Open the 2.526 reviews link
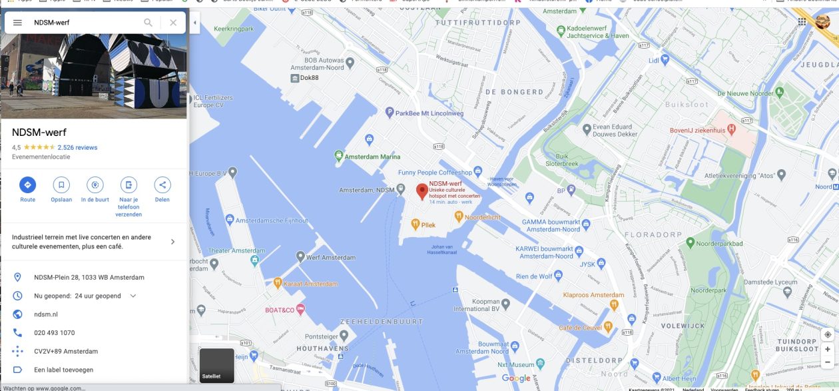The image size is (839, 391). (77, 147)
